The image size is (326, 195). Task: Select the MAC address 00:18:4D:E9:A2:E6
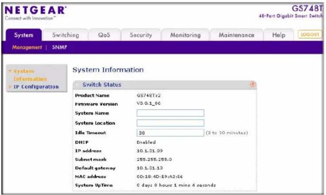(x=160, y=177)
